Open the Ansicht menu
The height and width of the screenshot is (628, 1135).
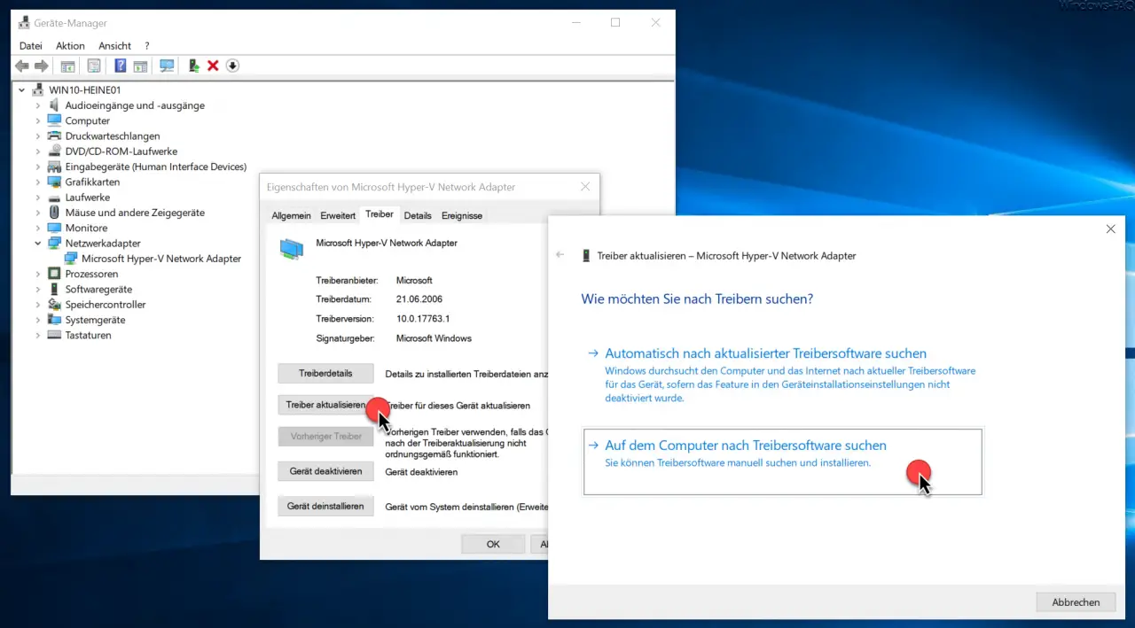[x=114, y=46]
